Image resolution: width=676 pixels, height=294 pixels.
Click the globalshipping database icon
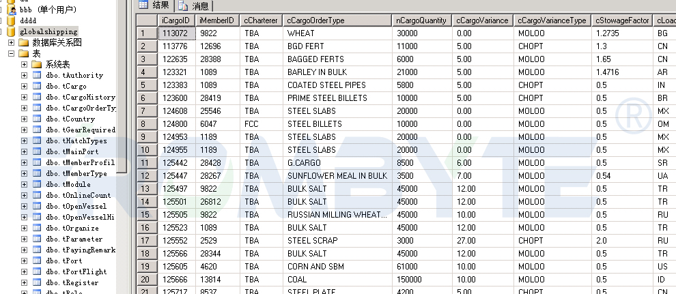10,31
